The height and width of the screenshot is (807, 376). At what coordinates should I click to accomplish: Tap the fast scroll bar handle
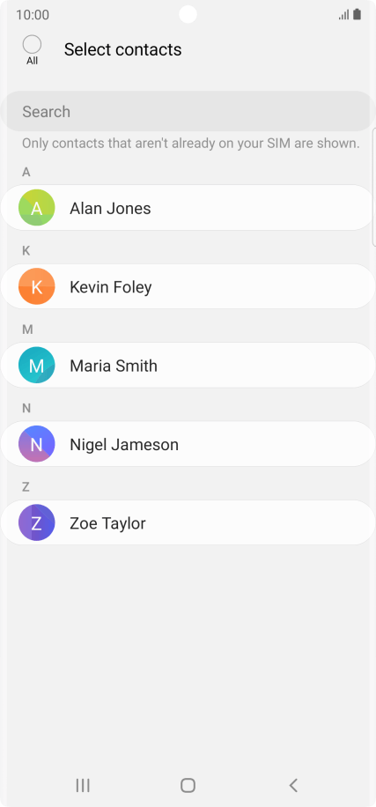tap(374, 187)
